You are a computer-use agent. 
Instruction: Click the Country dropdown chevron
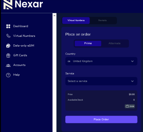pyautogui.click(x=133, y=61)
